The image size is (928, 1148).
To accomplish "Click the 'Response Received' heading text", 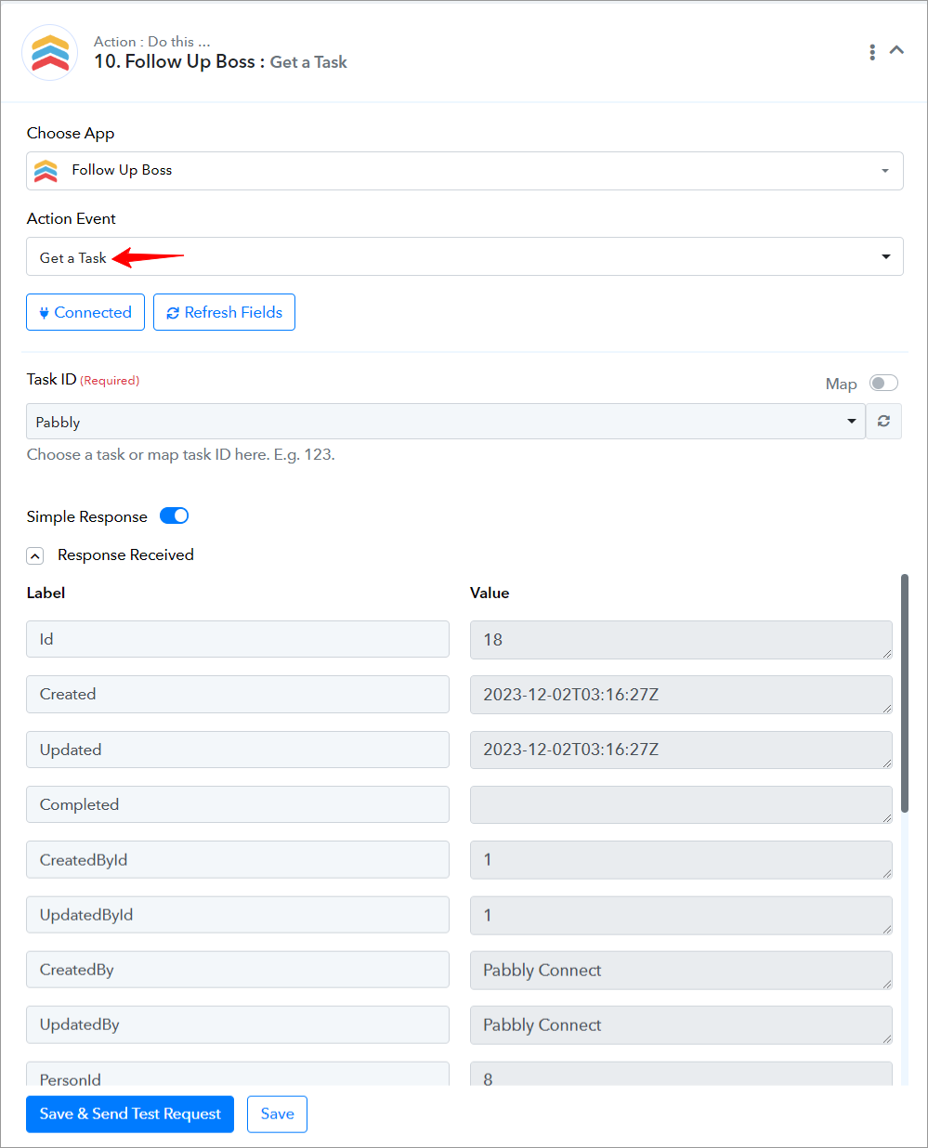I will [x=125, y=554].
